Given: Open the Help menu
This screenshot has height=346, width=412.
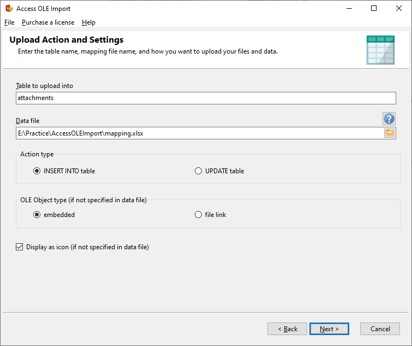Looking at the screenshot, I should 88,22.
